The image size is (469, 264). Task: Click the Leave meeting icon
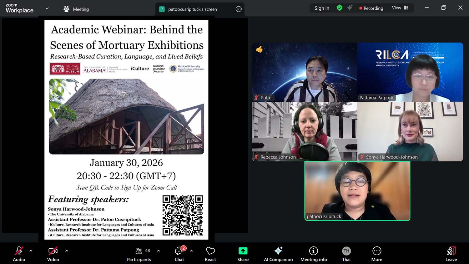(x=451, y=251)
